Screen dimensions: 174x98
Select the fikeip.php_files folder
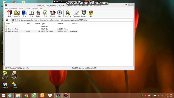(41, 29)
